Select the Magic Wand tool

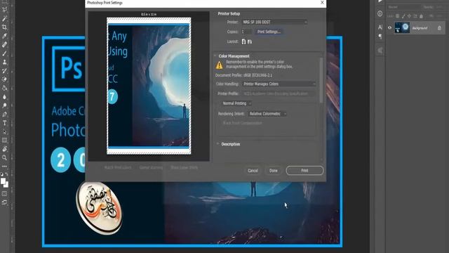pos(5,18)
